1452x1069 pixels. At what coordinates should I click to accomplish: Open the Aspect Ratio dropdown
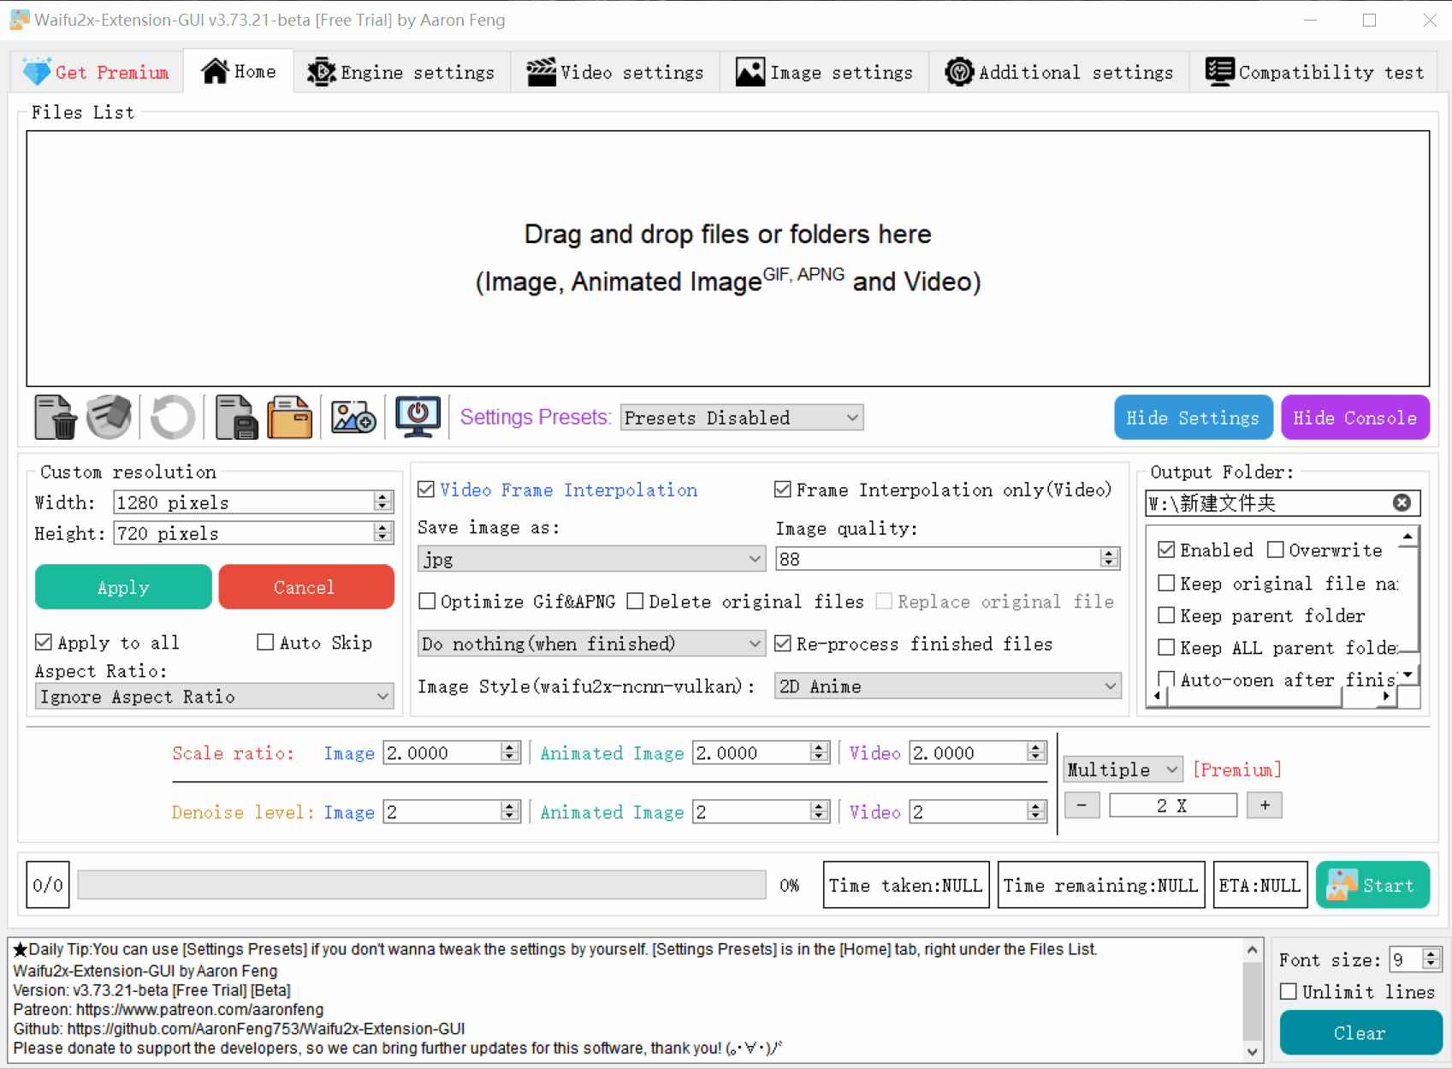(x=213, y=696)
